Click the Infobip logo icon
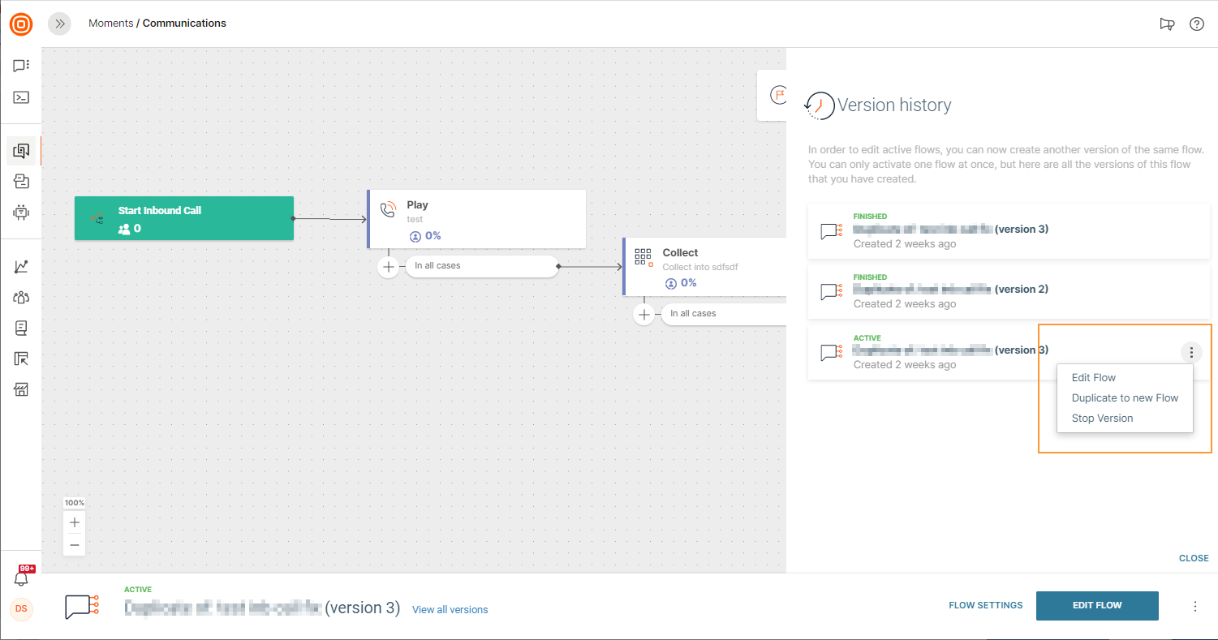The image size is (1218, 640). (21, 24)
